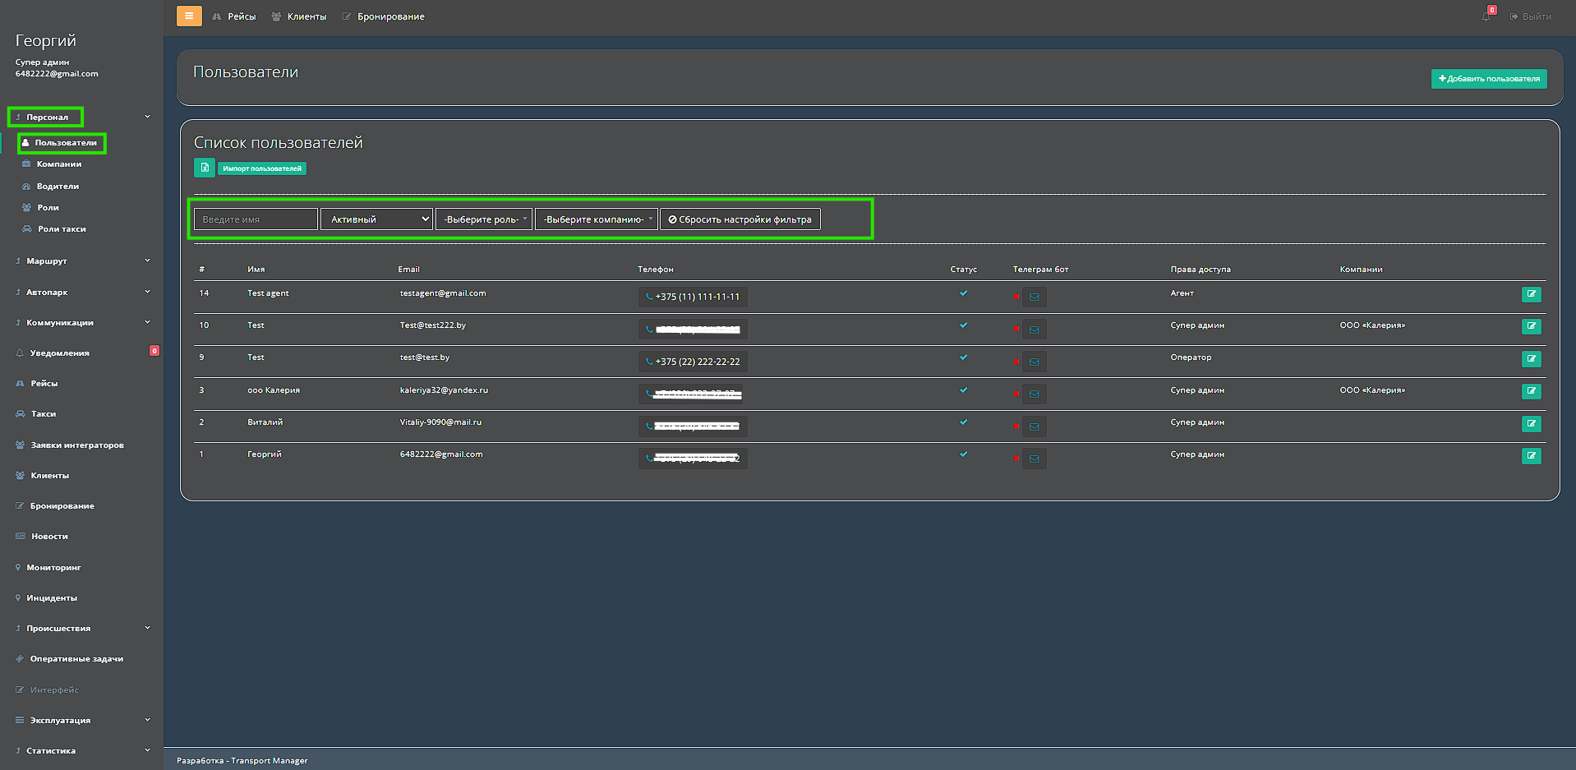This screenshot has height=770, width=1576.
Task: Open the notifications bell icon in header
Action: 1486,16
